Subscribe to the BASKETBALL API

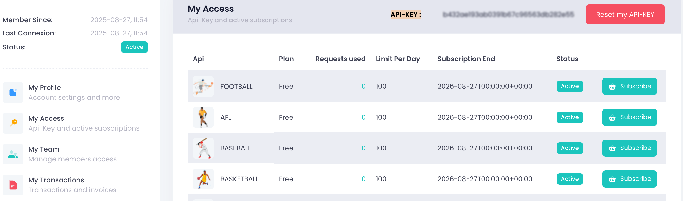(x=630, y=179)
